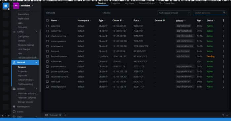Open the catalog icon at top left

click(6, 6)
